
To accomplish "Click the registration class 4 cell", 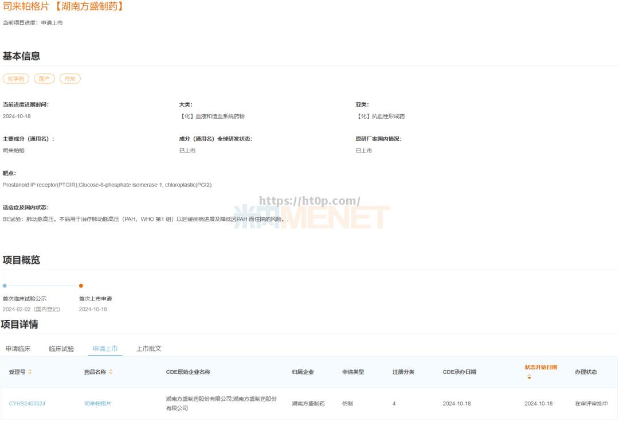I will [394, 404].
